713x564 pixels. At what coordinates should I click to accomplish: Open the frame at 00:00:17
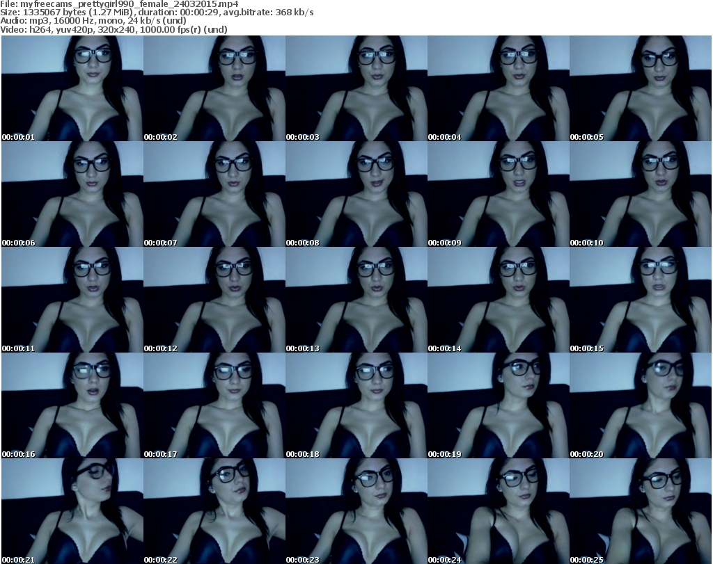[x=214, y=405]
